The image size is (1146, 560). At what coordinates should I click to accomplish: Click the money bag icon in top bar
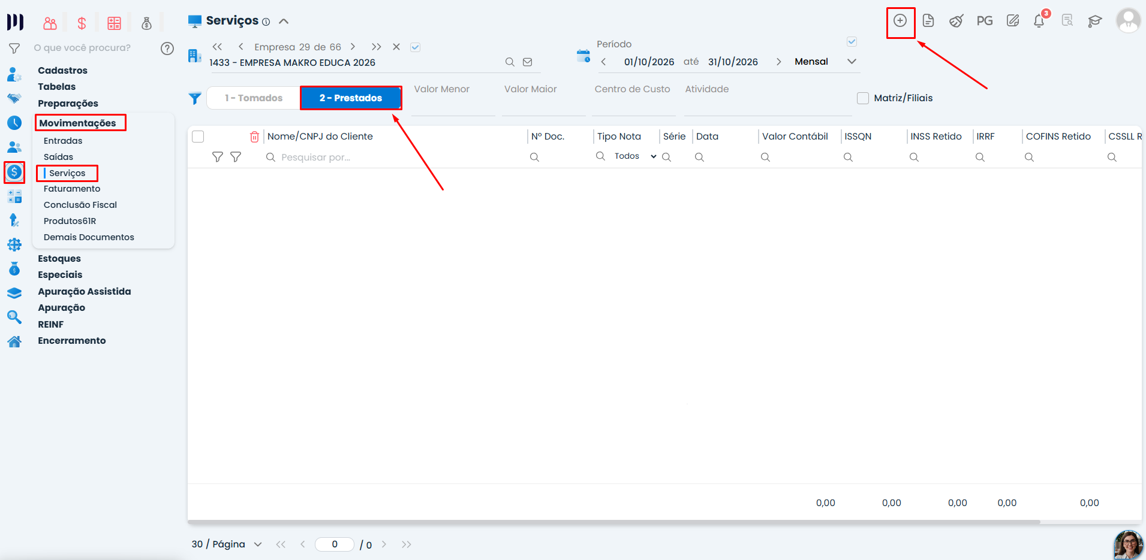146,23
